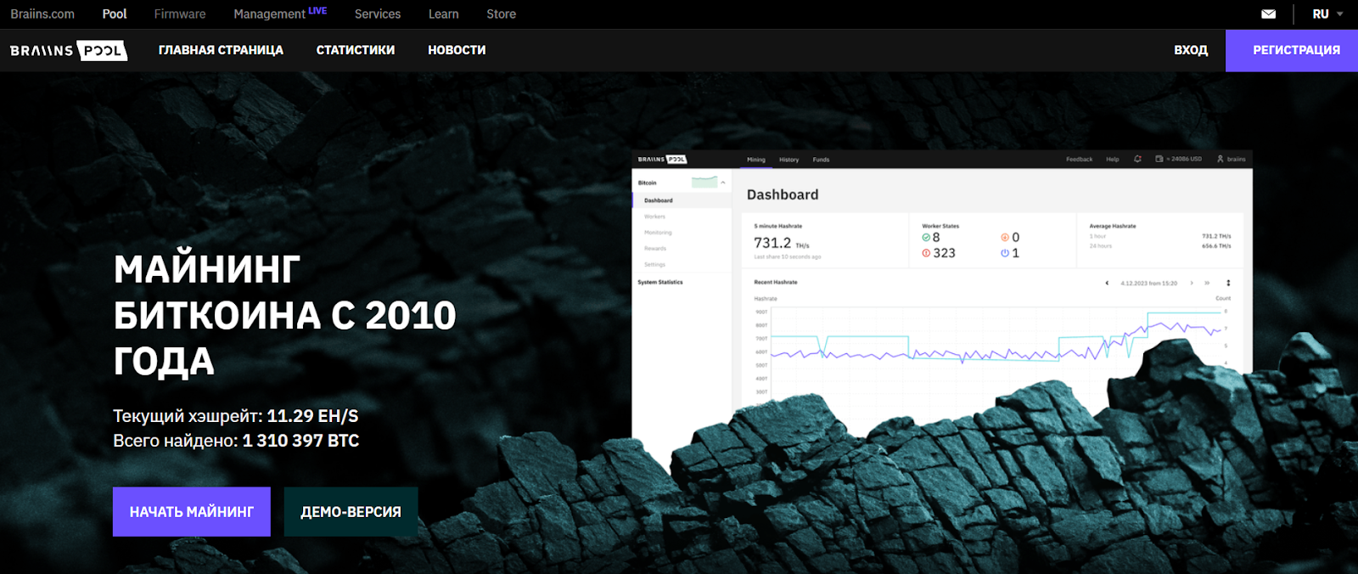The height and width of the screenshot is (574, 1358).
Task: Select the Pool top menu item
Action: click(x=115, y=14)
